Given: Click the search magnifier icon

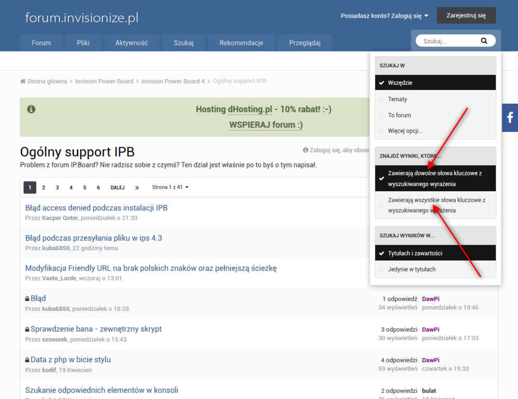Looking at the screenshot, I should click(x=484, y=40).
